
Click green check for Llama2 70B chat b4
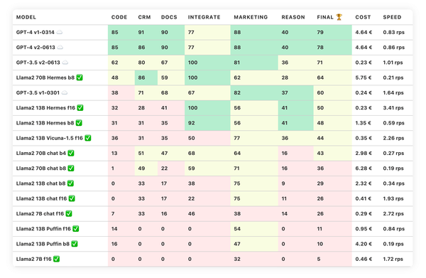pos(71,153)
